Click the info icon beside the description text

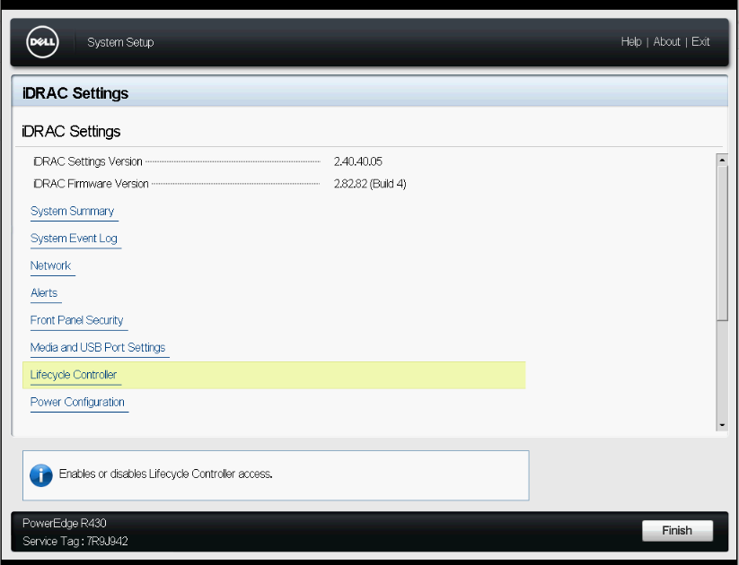click(x=40, y=474)
